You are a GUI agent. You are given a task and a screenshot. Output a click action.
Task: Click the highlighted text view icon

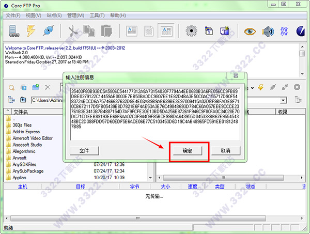tap(166, 30)
